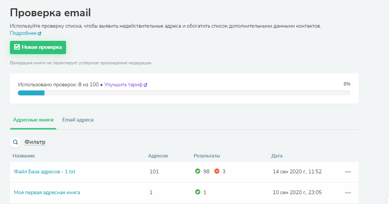Open Моя первая адресная книга list
Viewport: 389px width, 204px height.
coord(47,193)
